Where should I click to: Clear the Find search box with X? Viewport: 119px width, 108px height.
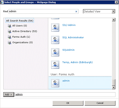(x=76, y=11)
